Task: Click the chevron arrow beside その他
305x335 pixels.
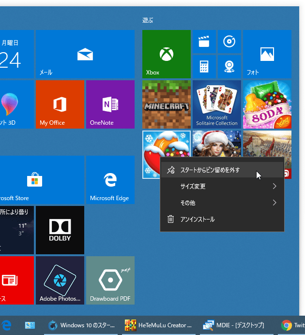Action: coord(274,203)
